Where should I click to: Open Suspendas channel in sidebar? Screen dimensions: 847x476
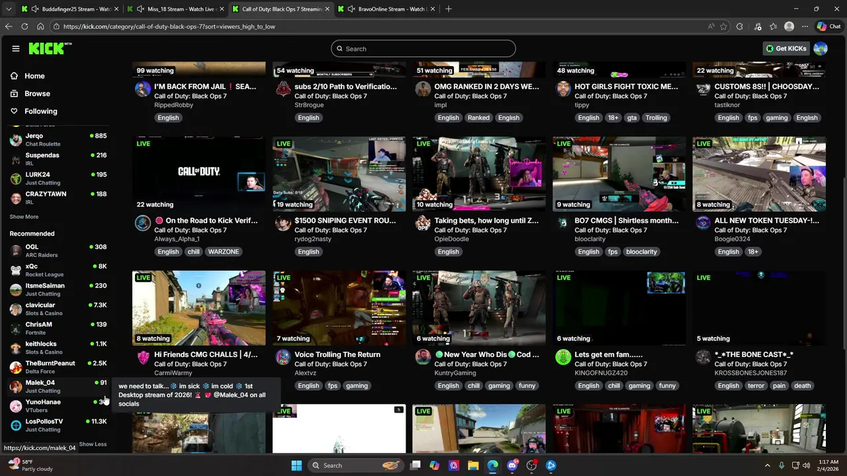[58, 159]
